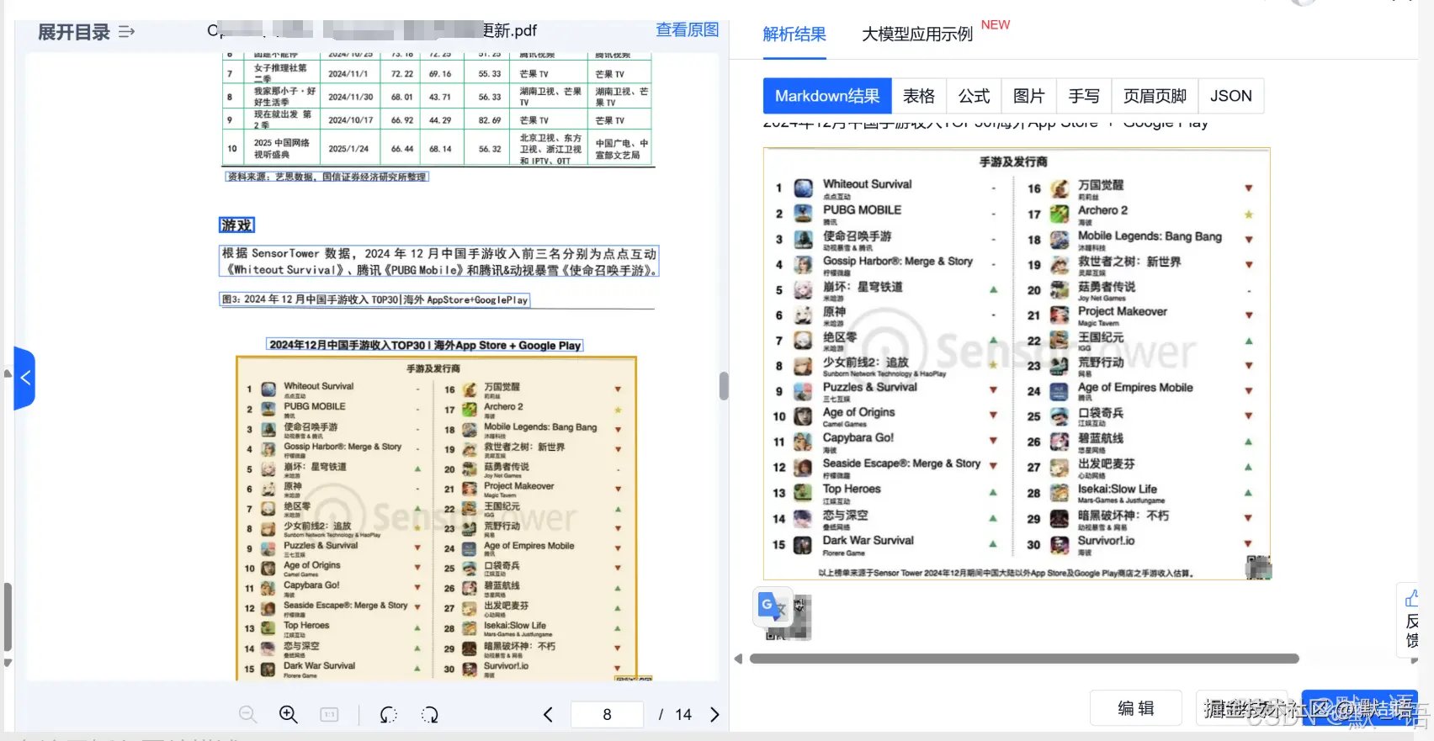
Task: Click the 2024/11/30 date cell in the PDF table
Action: click(350, 97)
